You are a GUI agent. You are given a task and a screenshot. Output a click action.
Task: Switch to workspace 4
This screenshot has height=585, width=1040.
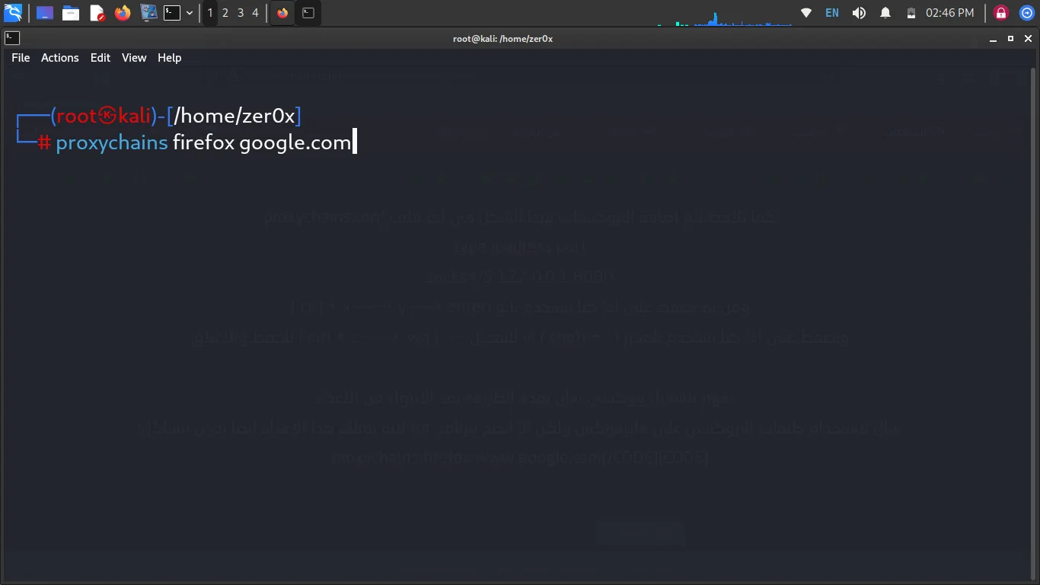(255, 13)
